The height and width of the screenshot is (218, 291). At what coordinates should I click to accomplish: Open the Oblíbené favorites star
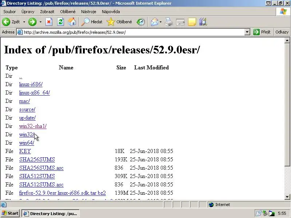click(119, 22)
